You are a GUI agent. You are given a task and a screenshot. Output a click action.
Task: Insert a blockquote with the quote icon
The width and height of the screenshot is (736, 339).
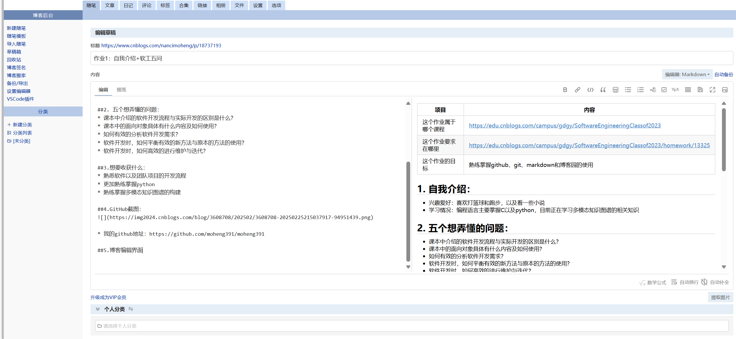[x=603, y=90]
